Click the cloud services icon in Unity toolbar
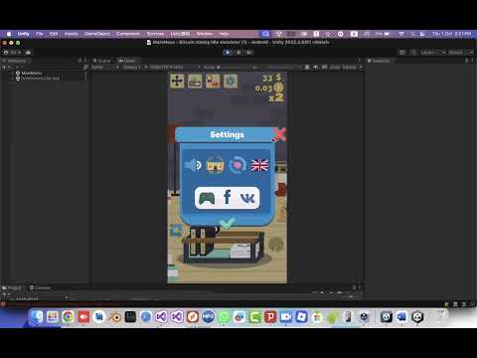Image resolution: width=477 pixels, height=358 pixels. [x=28, y=53]
